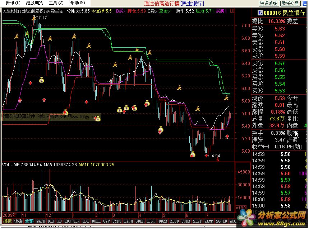Select the 全部 tab
309x229 pixels.
pos(29,221)
